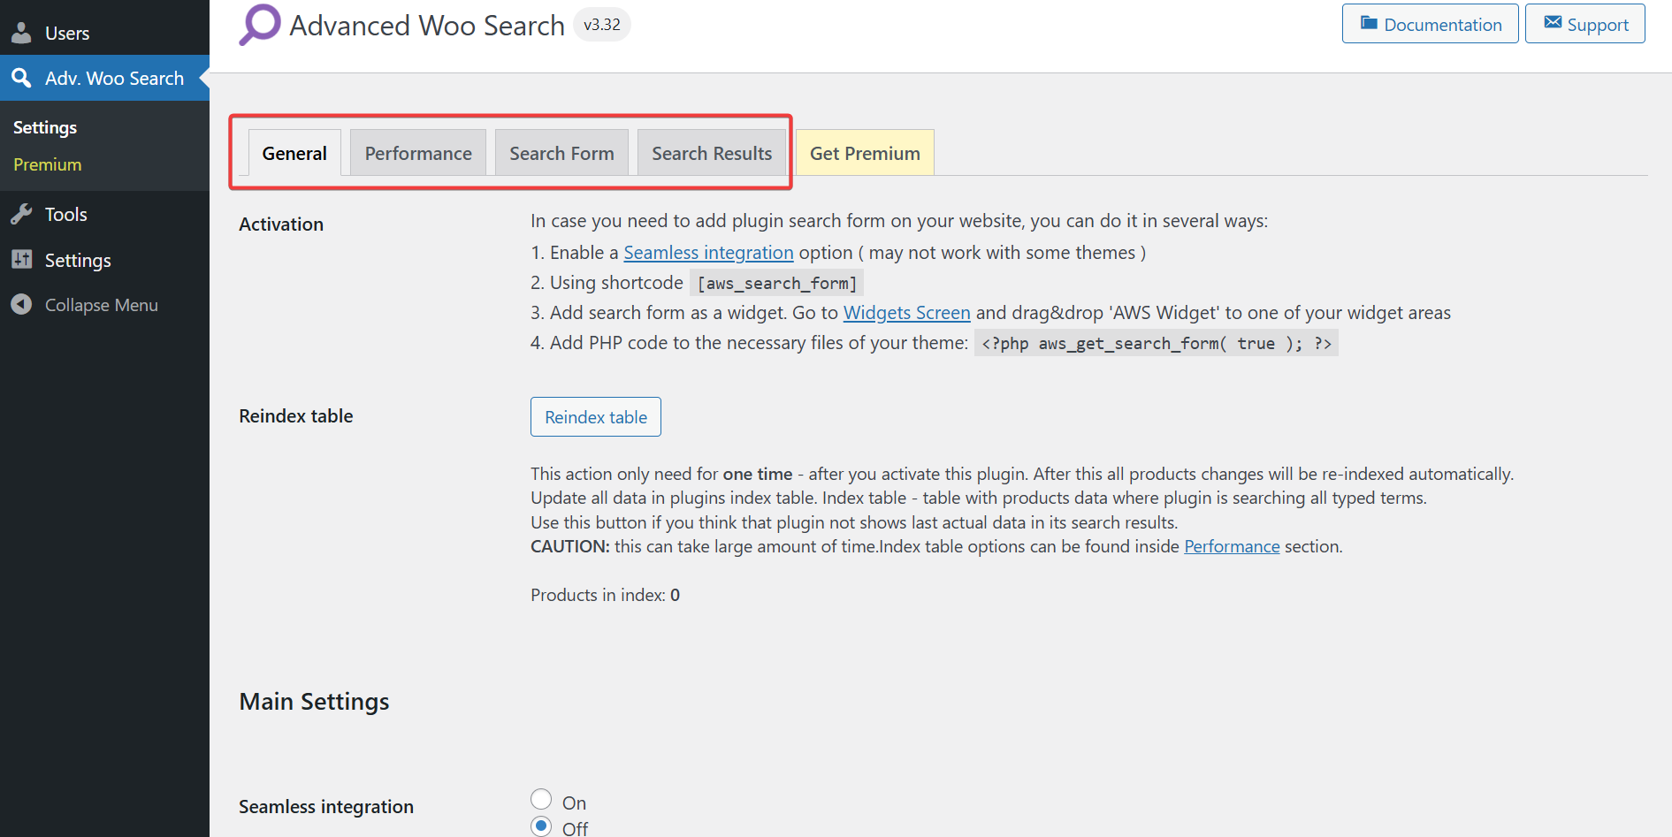Open the Widgets Screen link
Viewport: 1672px width, 837px height.
click(906, 313)
